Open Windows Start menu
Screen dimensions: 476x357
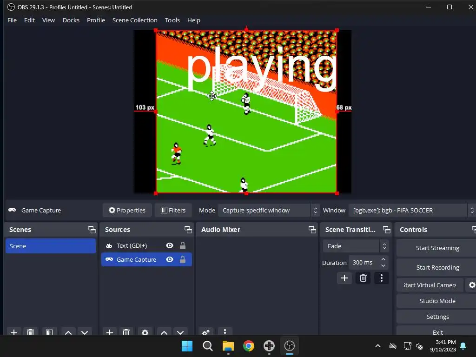187,346
